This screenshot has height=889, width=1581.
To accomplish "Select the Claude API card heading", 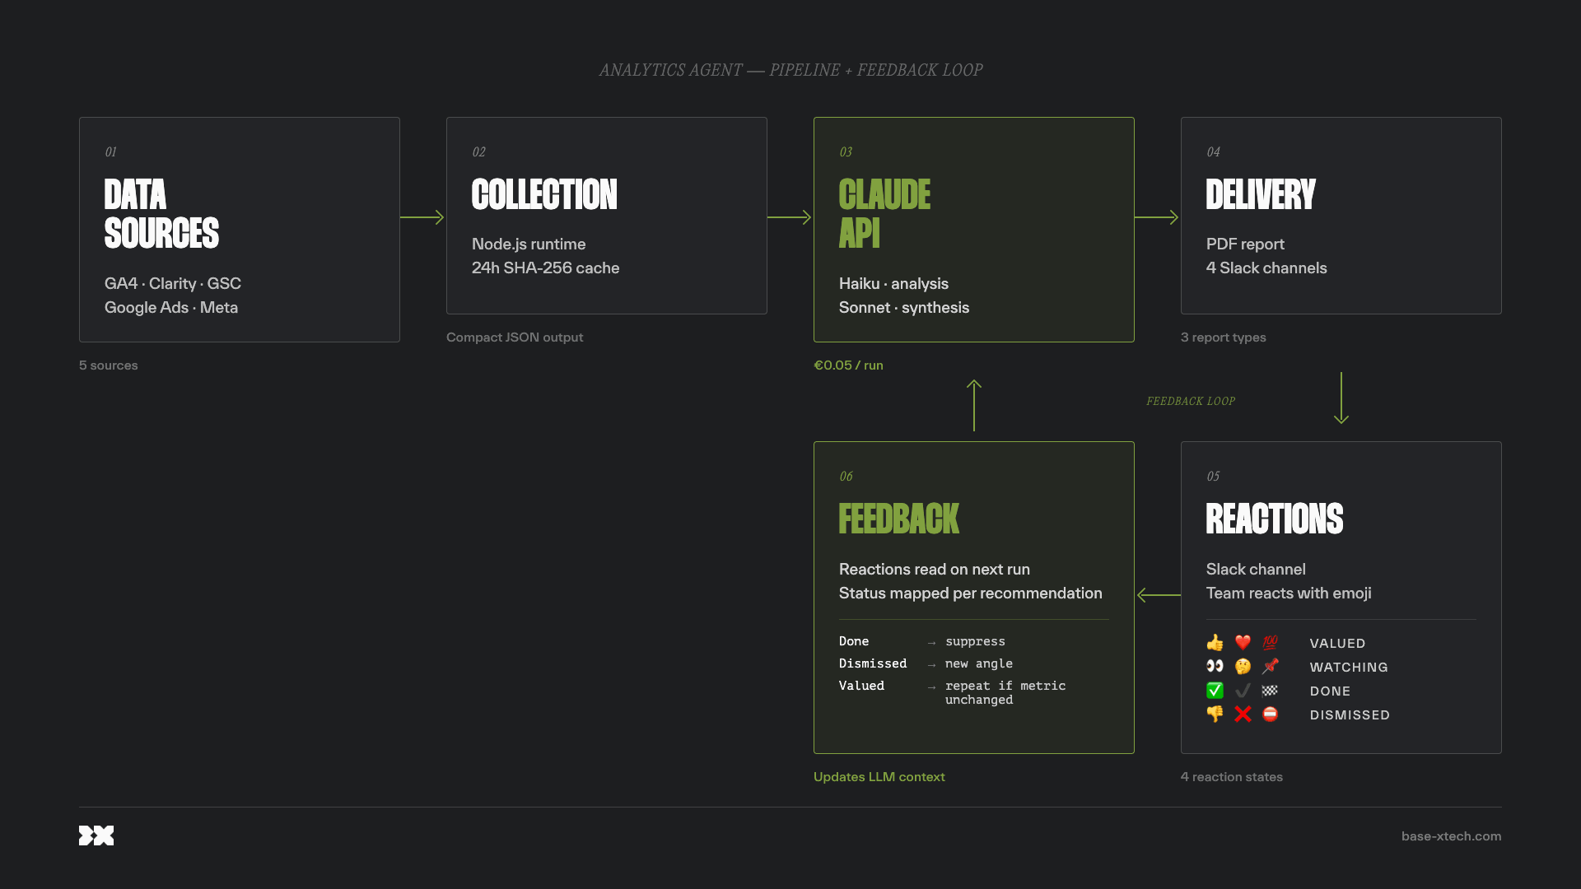I will click(x=884, y=214).
